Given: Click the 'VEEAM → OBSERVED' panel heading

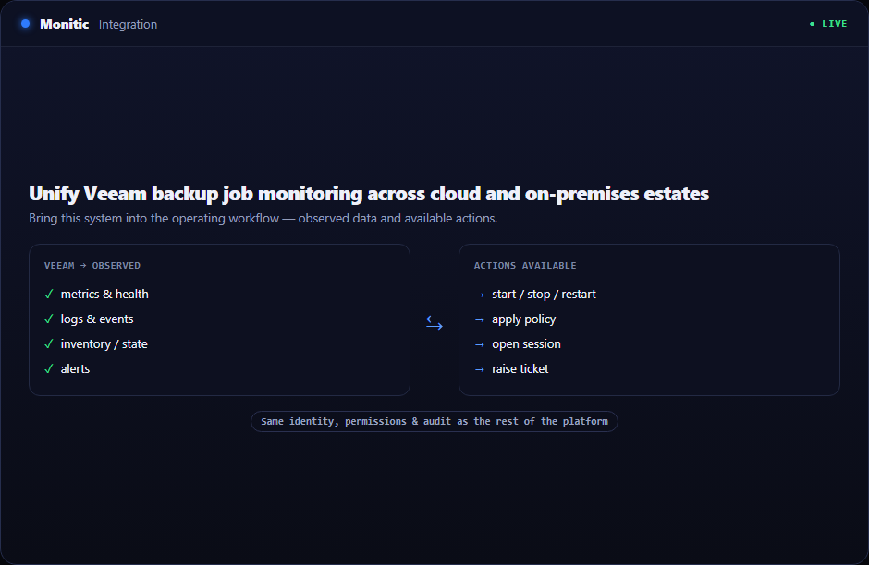Looking at the screenshot, I should click(x=92, y=266).
